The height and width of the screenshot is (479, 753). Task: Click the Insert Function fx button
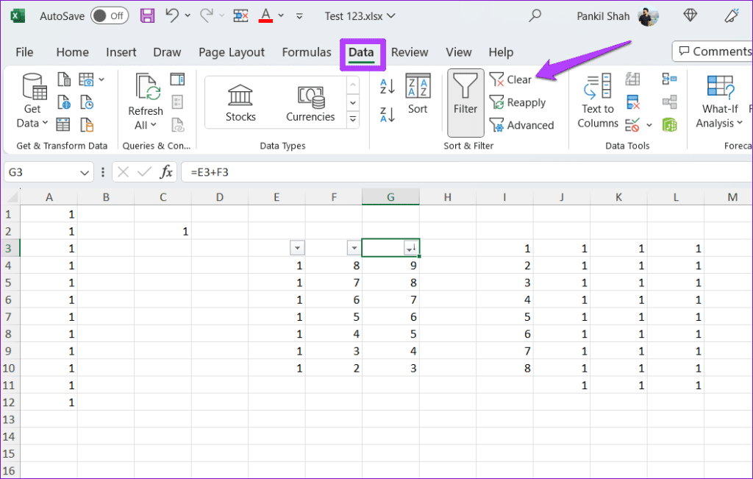pos(167,172)
